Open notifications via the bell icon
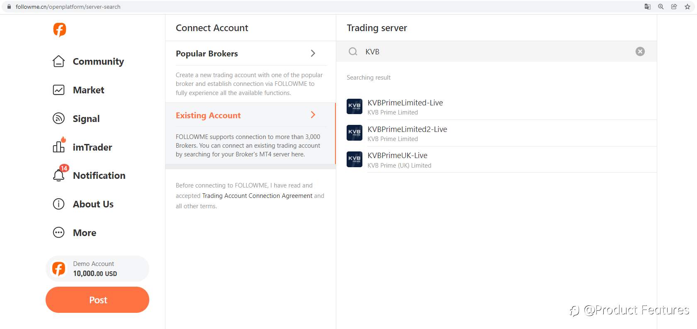 (58, 175)
